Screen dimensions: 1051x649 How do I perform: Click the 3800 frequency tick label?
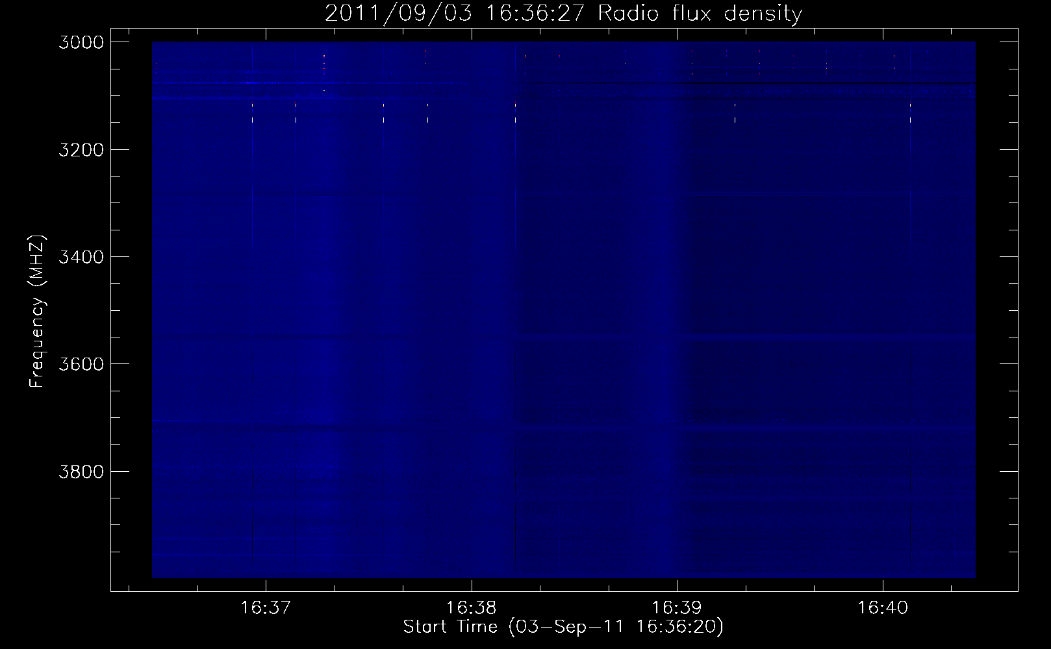click(81, 471)
